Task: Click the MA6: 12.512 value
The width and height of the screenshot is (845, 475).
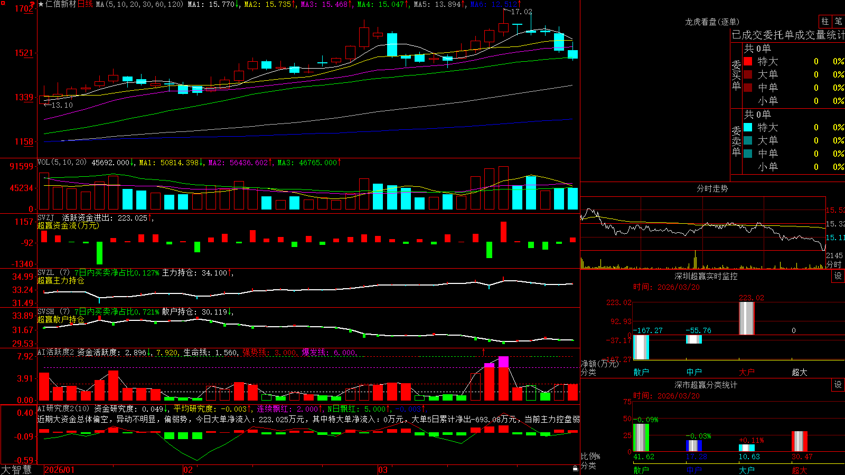Action: [x=495, y=4]
